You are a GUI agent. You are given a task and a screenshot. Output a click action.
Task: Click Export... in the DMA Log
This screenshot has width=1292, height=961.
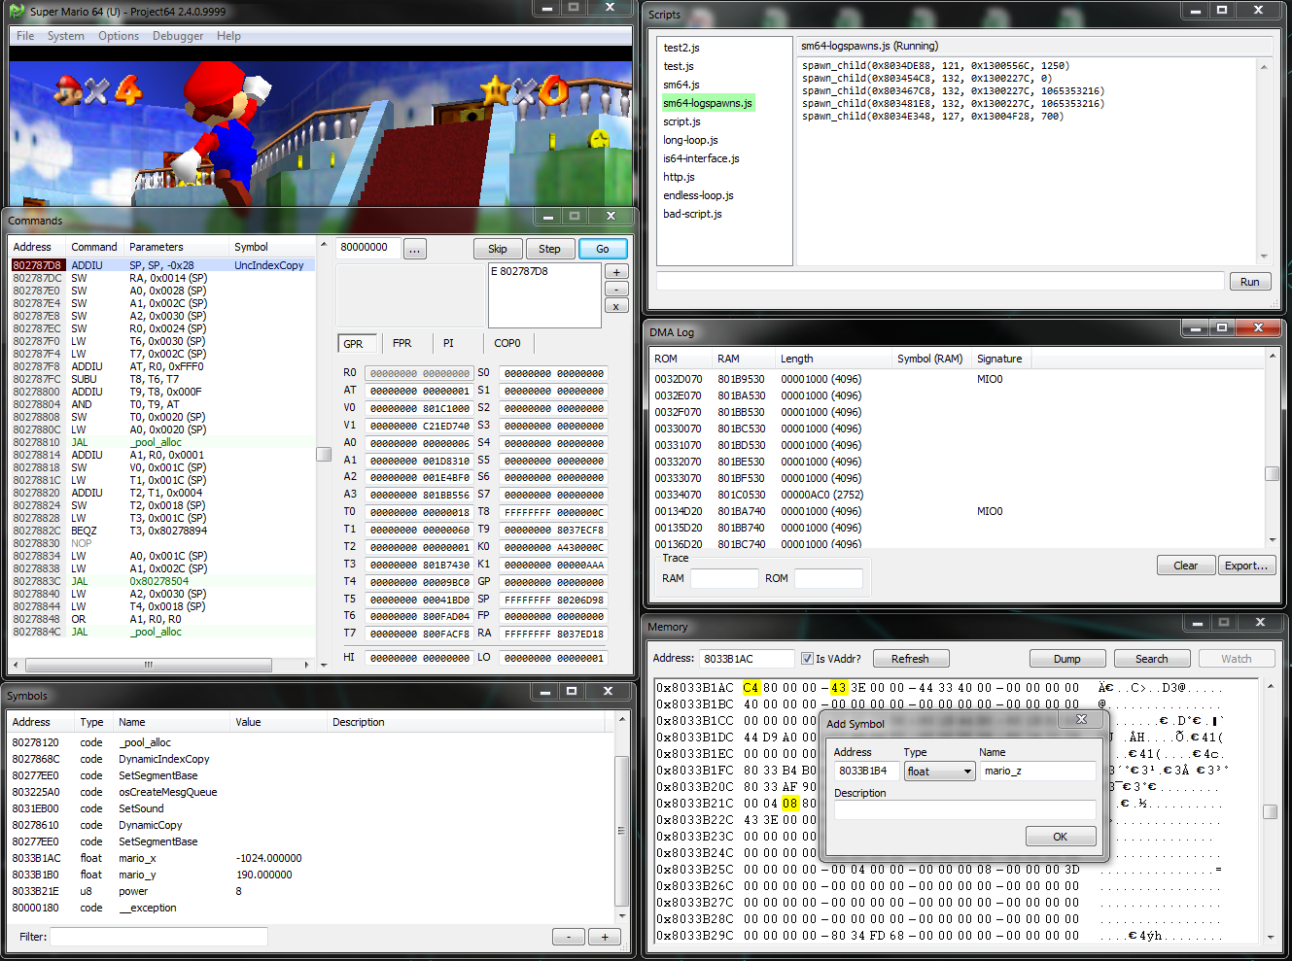pyautogui.click(x=1245, y=566)
